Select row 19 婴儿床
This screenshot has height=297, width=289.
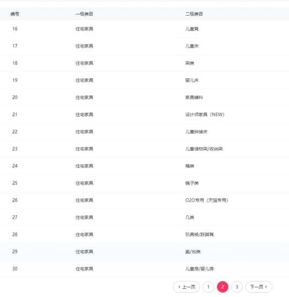(x=144, y=80)
